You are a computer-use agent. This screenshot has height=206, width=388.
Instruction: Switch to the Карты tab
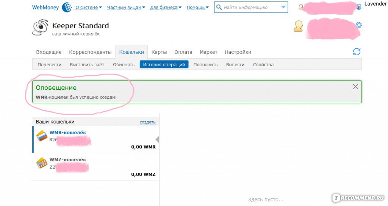tap(159, 52)
